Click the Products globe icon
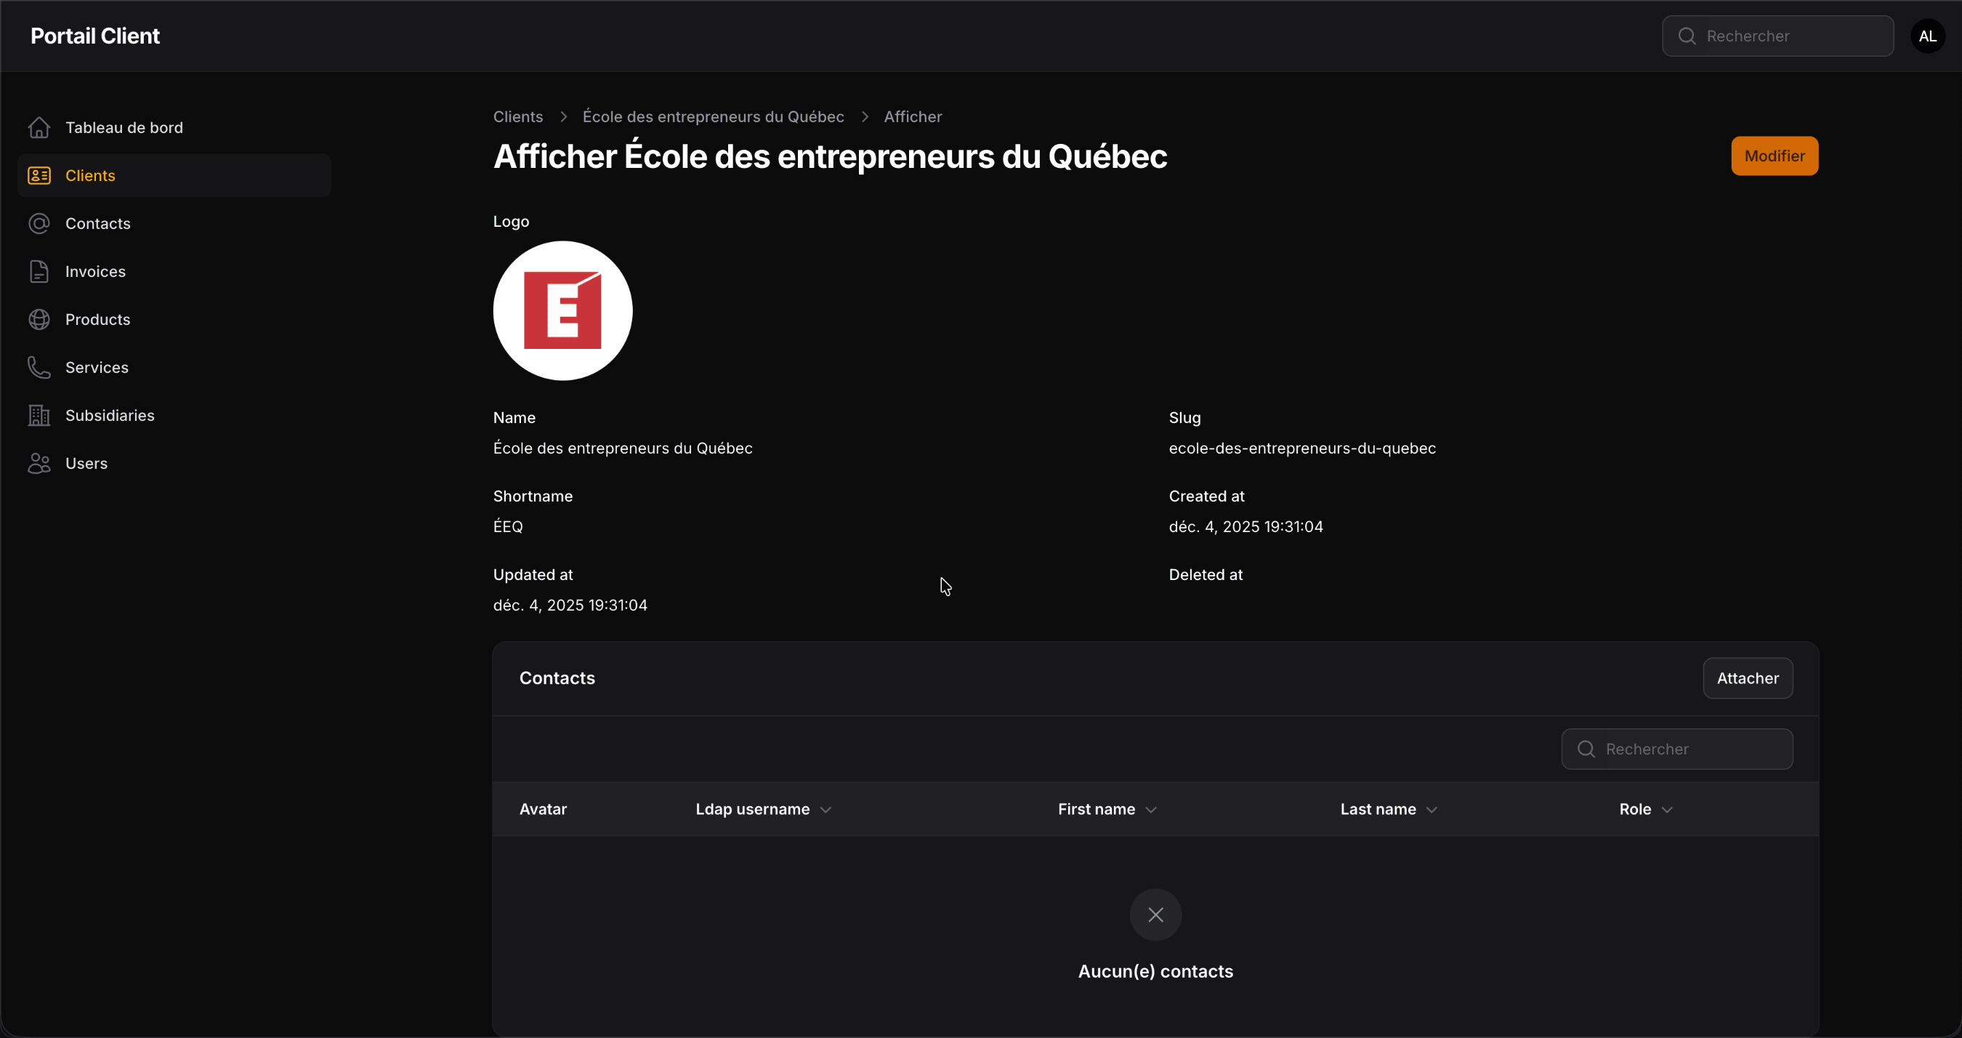Viewport: 1962px width, 1038px height. 39,319
